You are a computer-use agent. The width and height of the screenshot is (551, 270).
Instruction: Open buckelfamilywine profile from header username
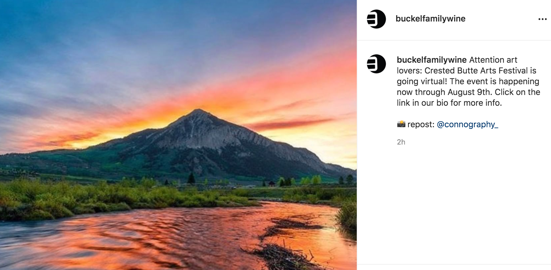pyautogui.click(x=430, y=19)
